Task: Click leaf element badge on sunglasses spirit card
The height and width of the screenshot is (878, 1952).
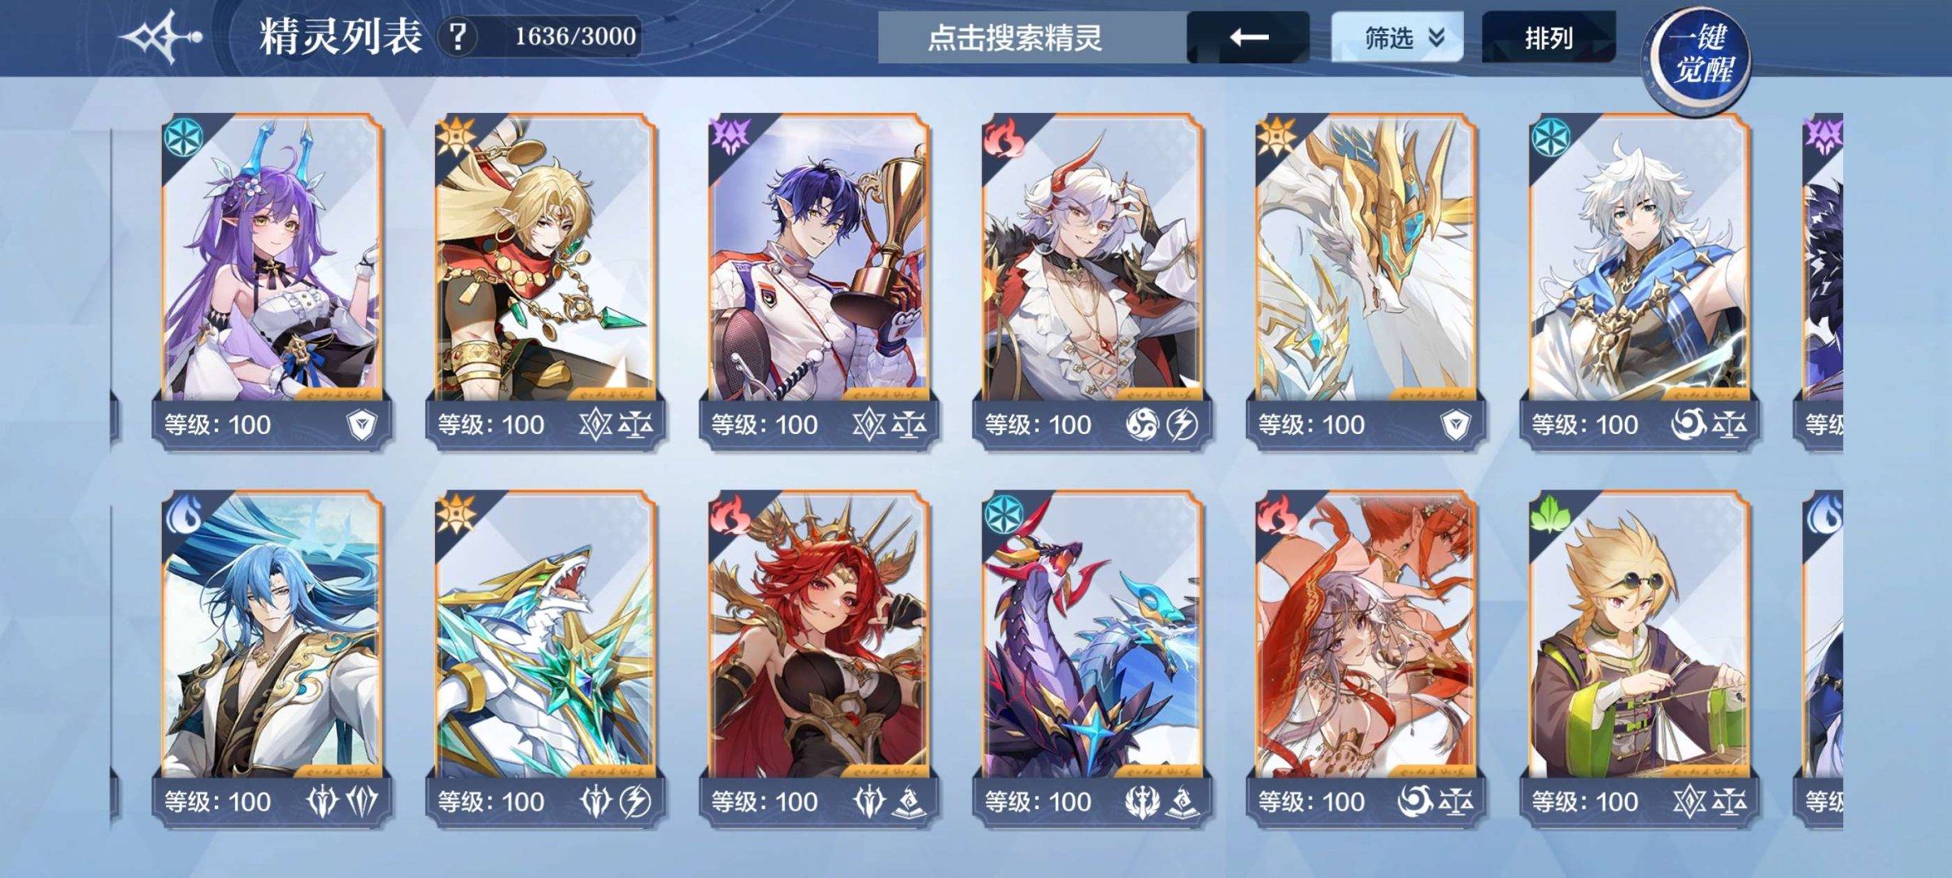Action: tap(1550, 515)
